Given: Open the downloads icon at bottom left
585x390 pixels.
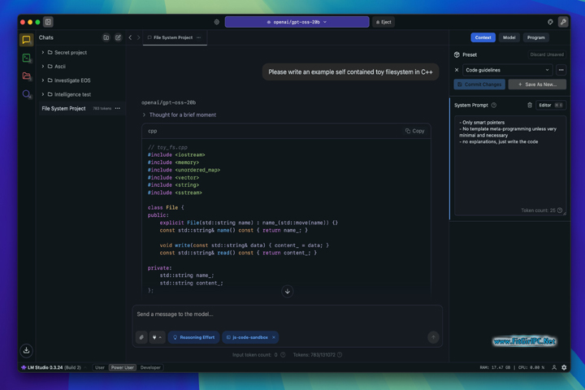Looking at the screenshot, I should (x=26, y=350).
